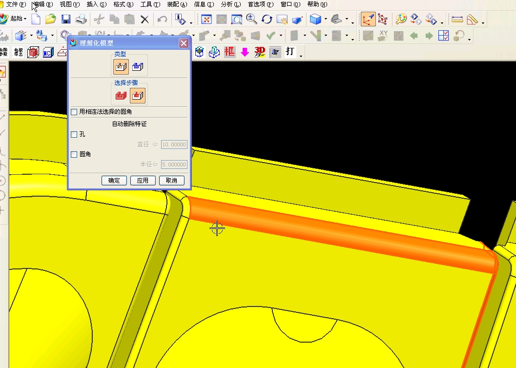Save the part with the floppy icon

tap(66, 19)
